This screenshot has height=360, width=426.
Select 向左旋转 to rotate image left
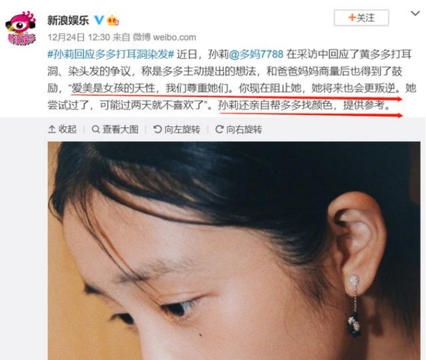(x=177, y=129)
